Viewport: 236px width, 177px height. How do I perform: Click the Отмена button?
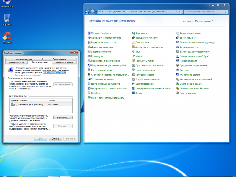click(55, 139)
